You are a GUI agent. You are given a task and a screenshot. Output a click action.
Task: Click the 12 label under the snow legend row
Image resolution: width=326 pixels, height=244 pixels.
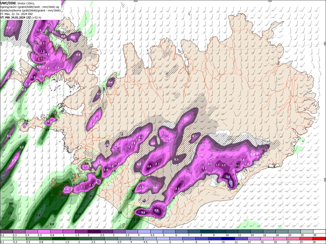coord(239,235)
